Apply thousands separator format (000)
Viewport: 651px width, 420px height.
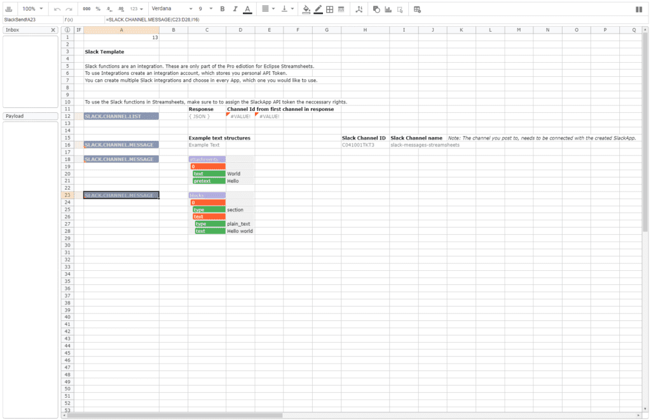coord(86,9)
